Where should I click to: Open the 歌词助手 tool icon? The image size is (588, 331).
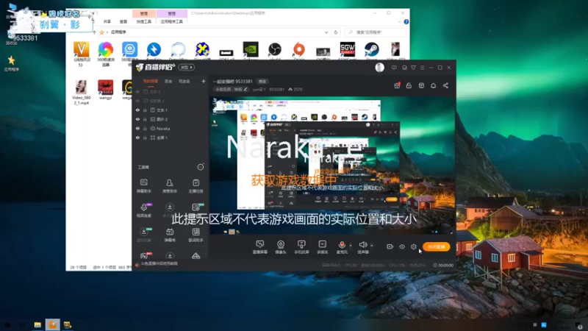pyautogui.click(x=196, y=235)
